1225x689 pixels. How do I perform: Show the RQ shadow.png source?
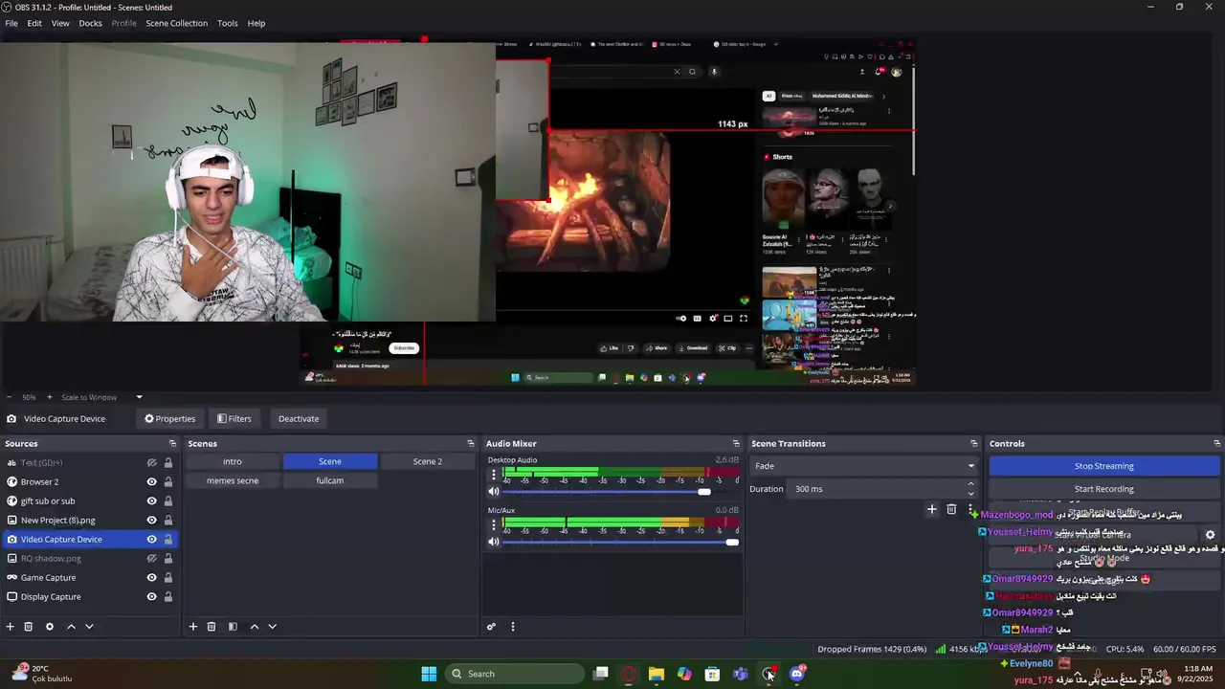pyautogui.click(x=151, y=558)
